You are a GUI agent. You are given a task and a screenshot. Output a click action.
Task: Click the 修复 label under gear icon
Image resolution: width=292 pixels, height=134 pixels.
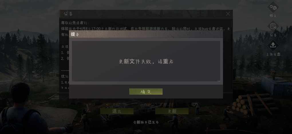tap(273, 16)
